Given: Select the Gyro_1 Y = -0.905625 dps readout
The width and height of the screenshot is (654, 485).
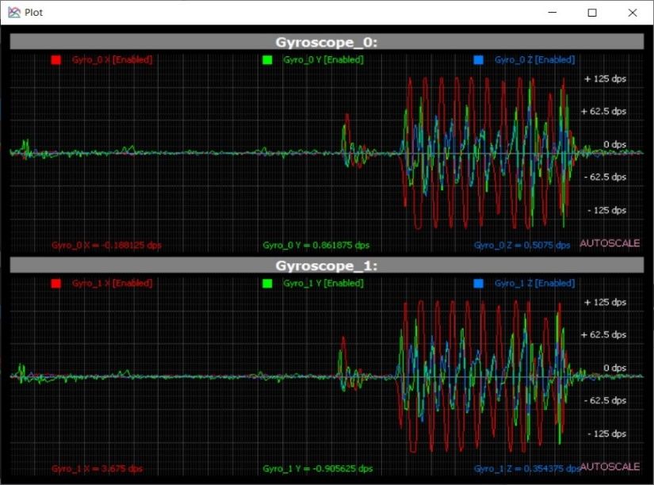Looking at the screenshot, I should pos(318,468).
